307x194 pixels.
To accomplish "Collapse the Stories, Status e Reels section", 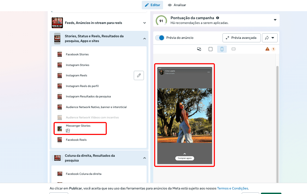I will [x=144, y=38].
